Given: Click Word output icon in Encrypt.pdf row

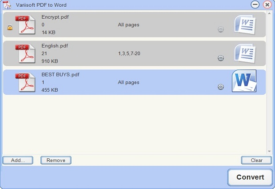Looking at the screenshot, I should click(245, 24).
